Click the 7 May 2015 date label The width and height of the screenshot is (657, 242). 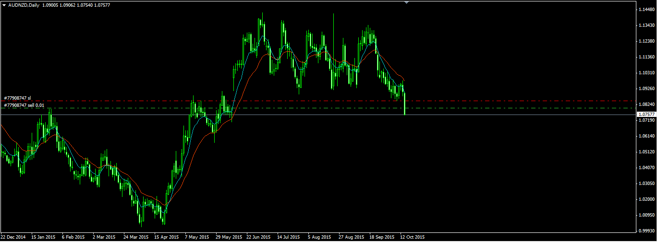coord(197,237)
